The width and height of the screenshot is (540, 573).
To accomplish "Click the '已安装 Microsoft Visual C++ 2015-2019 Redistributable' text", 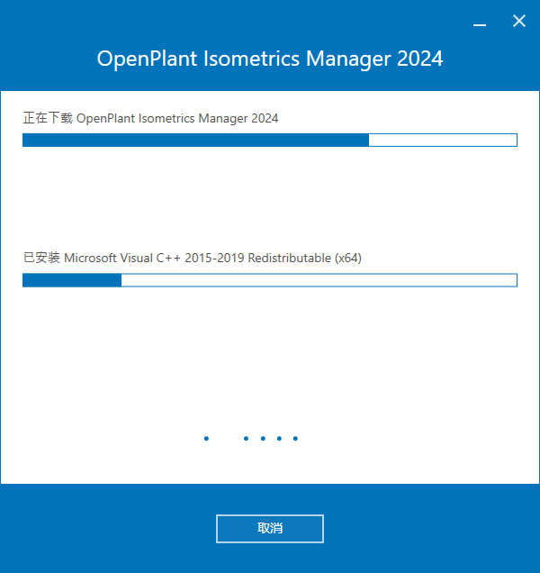I will point(193,258).
